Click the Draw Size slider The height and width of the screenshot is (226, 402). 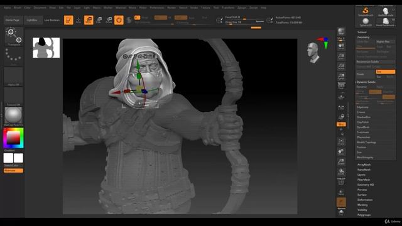(x=244, y=23)
